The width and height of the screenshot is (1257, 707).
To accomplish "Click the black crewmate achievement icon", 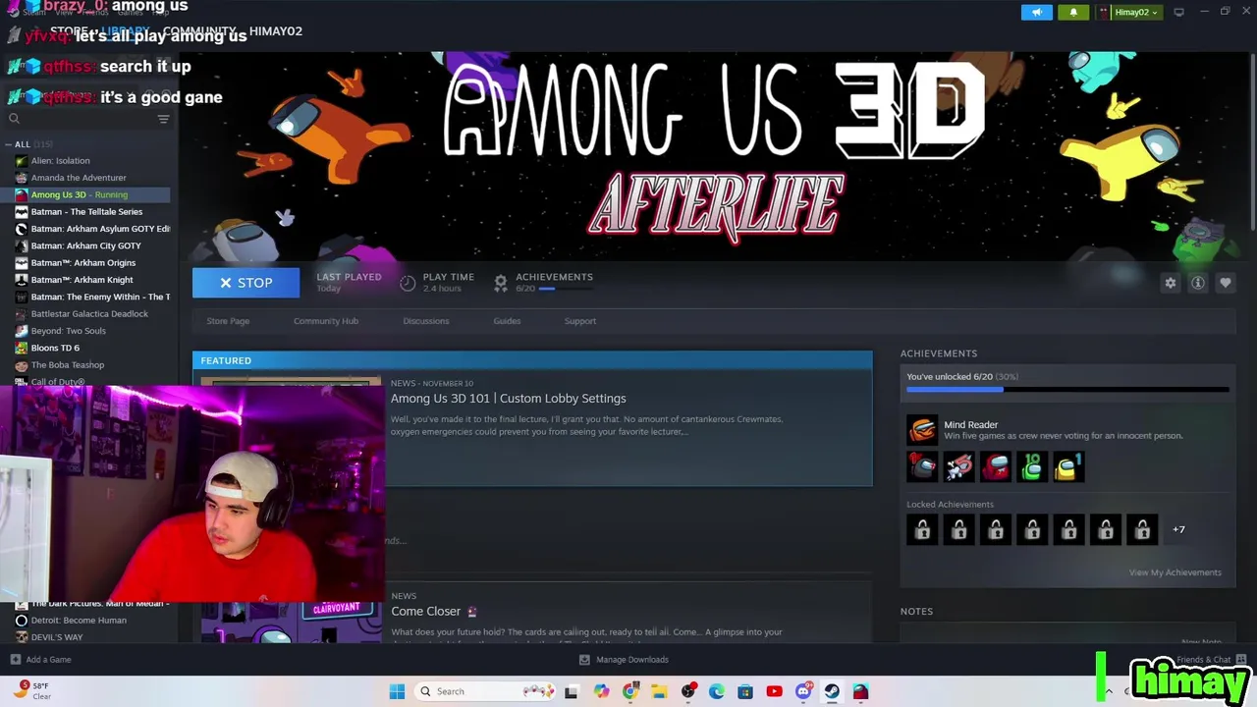I will point(922,467).
